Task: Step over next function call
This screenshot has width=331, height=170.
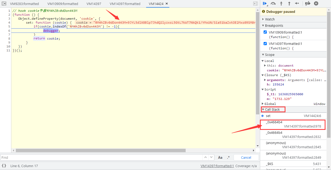Action: pyautogui.click(x=273, y=4)
